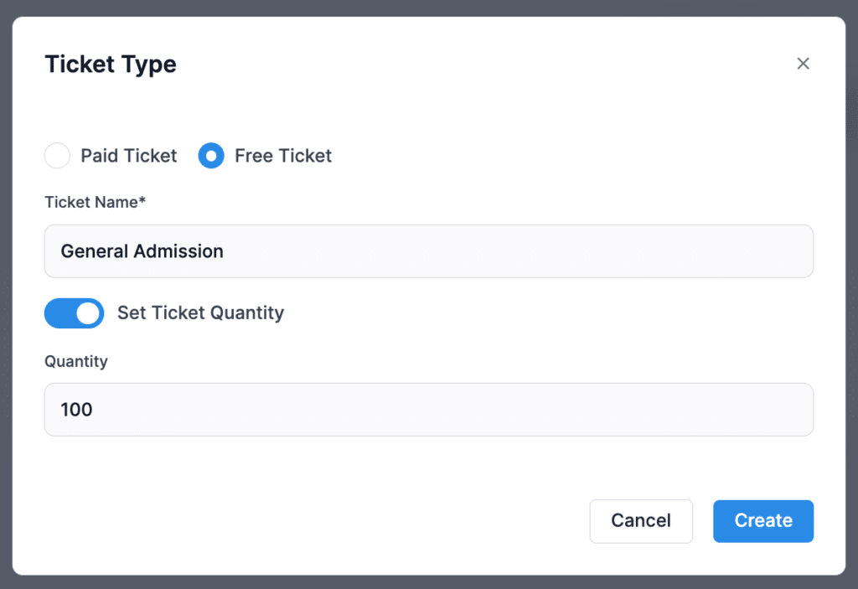Confirm ticket creation with Create
Viewport: 858px width, 589px height.
coord(762,520)
